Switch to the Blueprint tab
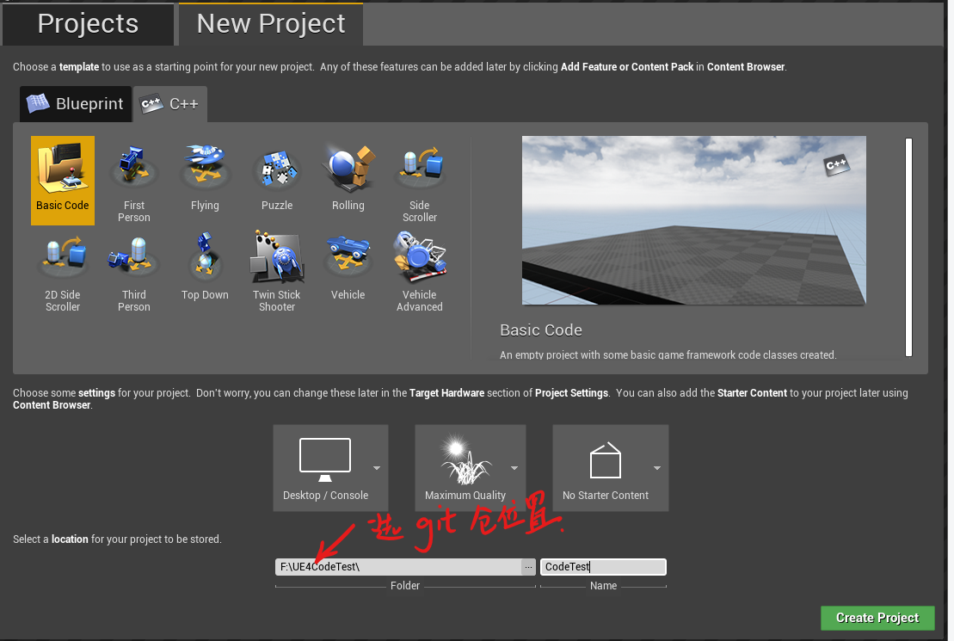 (x=75, y=103)
